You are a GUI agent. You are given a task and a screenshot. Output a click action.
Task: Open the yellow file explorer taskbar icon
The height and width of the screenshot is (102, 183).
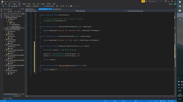[x=180, y=11]
